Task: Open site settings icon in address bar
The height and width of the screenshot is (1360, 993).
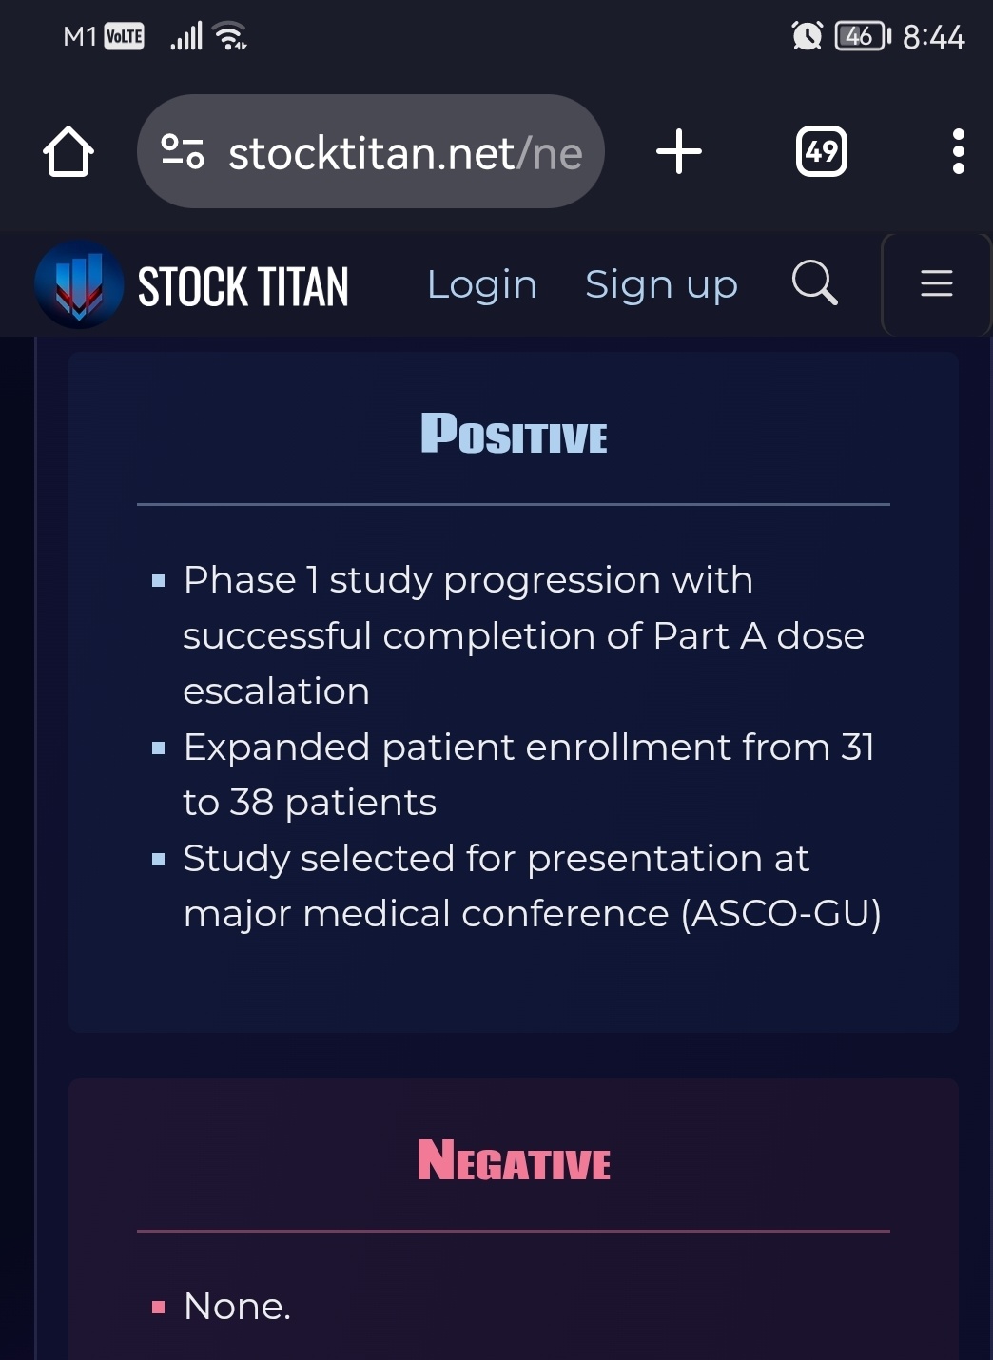Action: coord(183,152)
